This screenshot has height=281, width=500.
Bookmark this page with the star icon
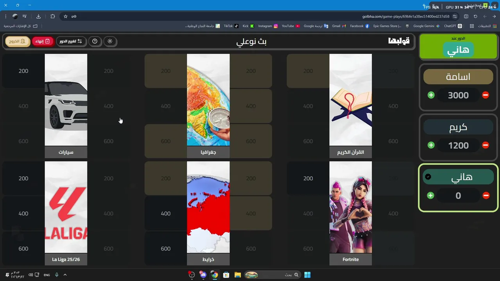[66, 16]
